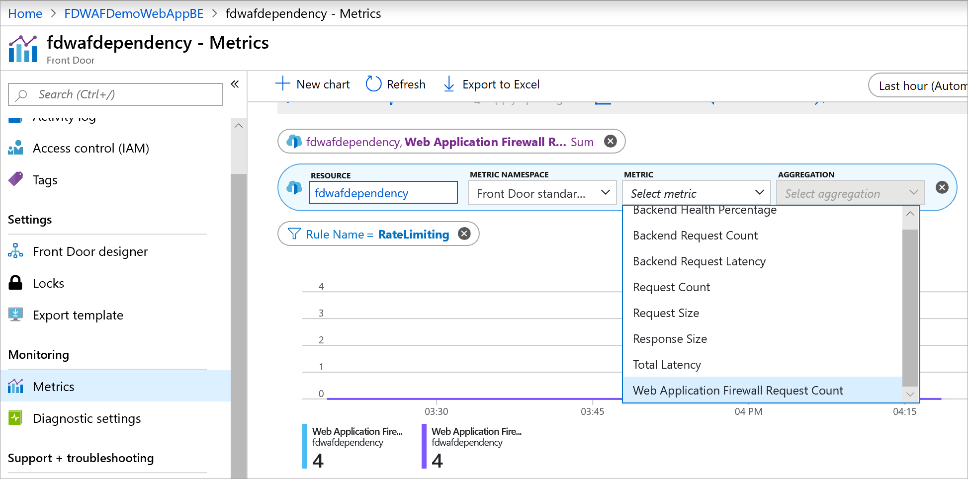The height and width of the screenshot is (479, 968).
Task: Open the Select aggregation dropdown
Action: click(x=850, y=193)
